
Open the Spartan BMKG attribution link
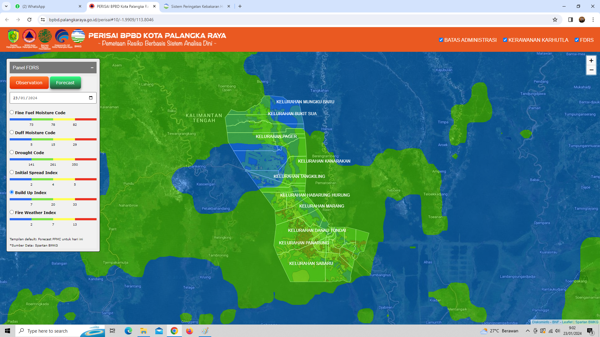[x=587, y=322]
